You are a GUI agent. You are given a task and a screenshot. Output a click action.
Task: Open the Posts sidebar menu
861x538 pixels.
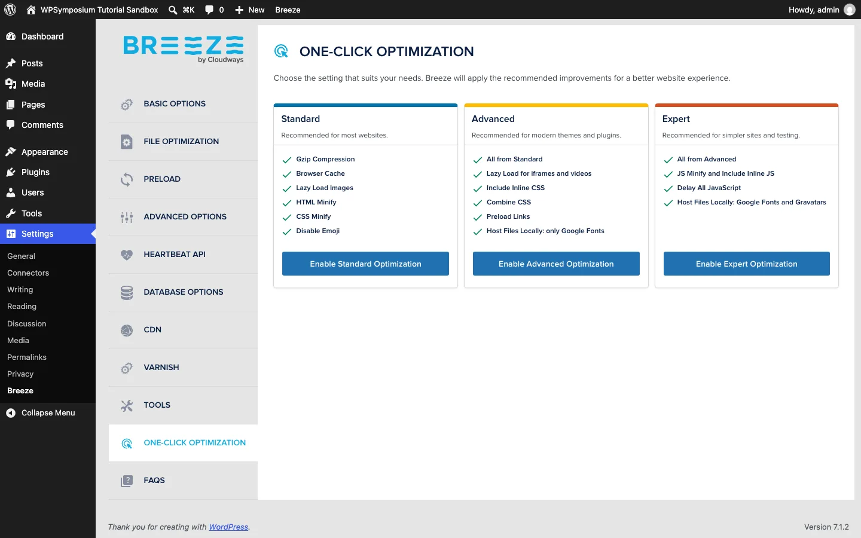coord(48,63)
